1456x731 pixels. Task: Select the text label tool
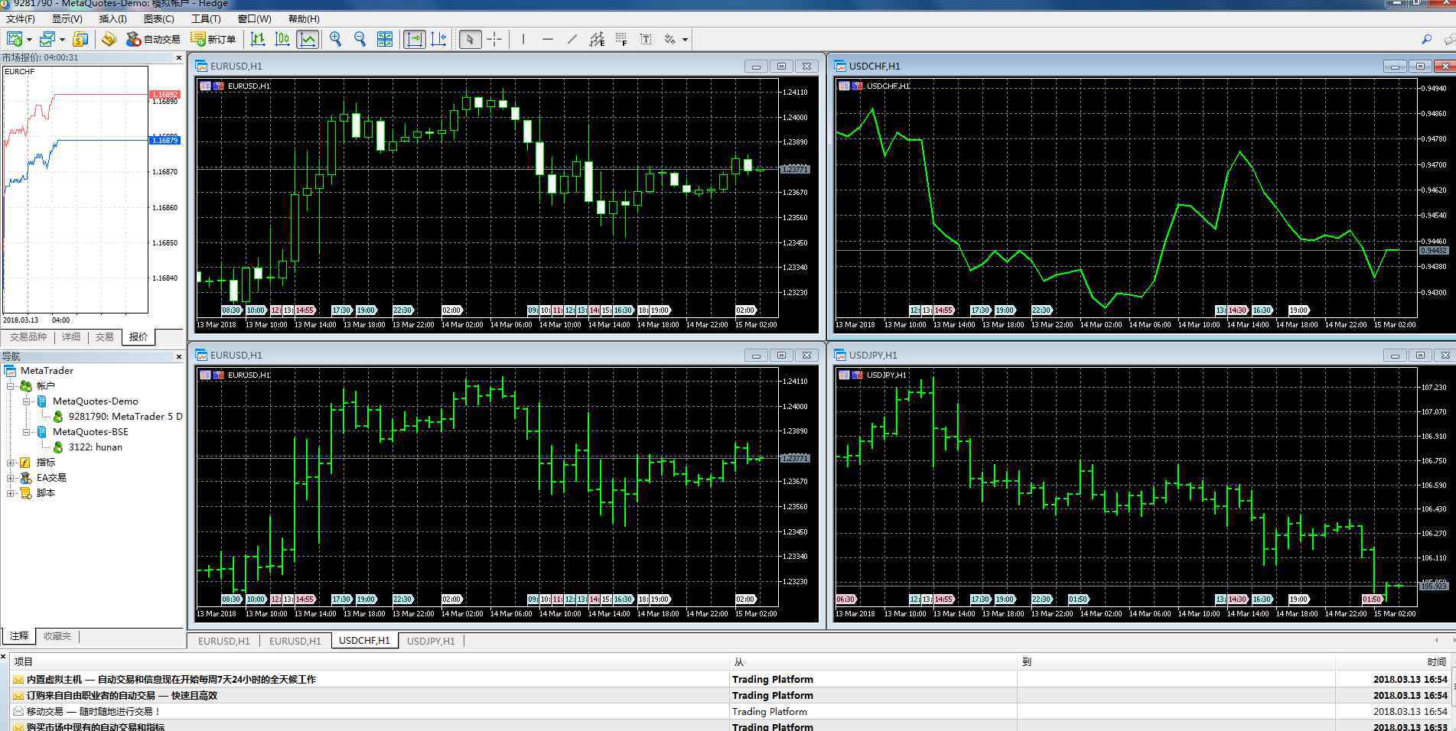(646, 39)
